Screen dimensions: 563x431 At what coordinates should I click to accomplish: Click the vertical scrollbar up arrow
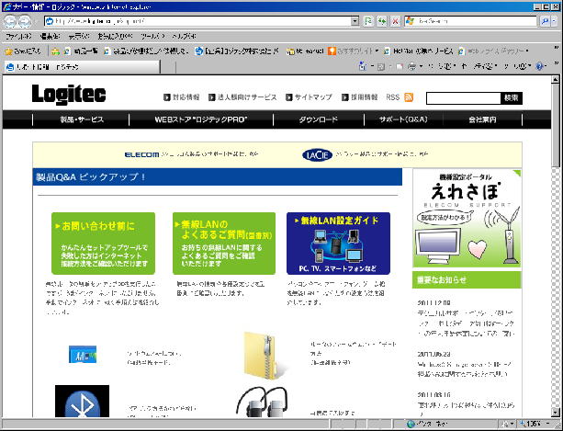pyautogui.click(x=555, y=79)
